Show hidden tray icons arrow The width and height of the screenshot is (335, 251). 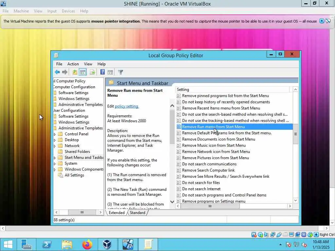280,244
